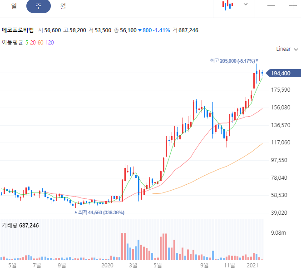Click the closing price 종 56,100 value

pyautogui.click(x=125, y=30)
